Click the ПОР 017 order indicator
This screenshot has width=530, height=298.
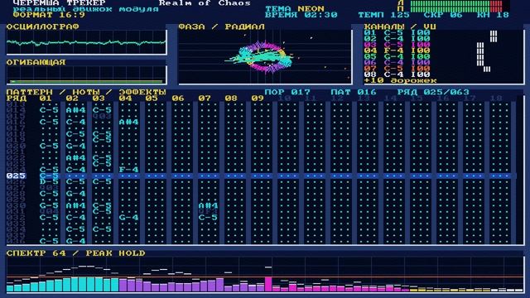pyautogui.click(x=287, y=92)
